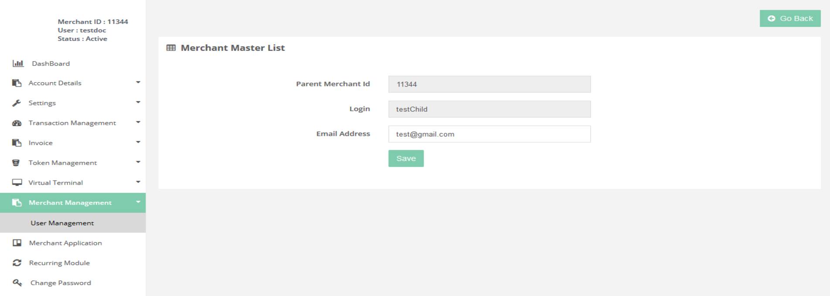Click the Parent Merchant Id field
The width and height of the screenshot is (830, 296).
(x=489, y=84)
